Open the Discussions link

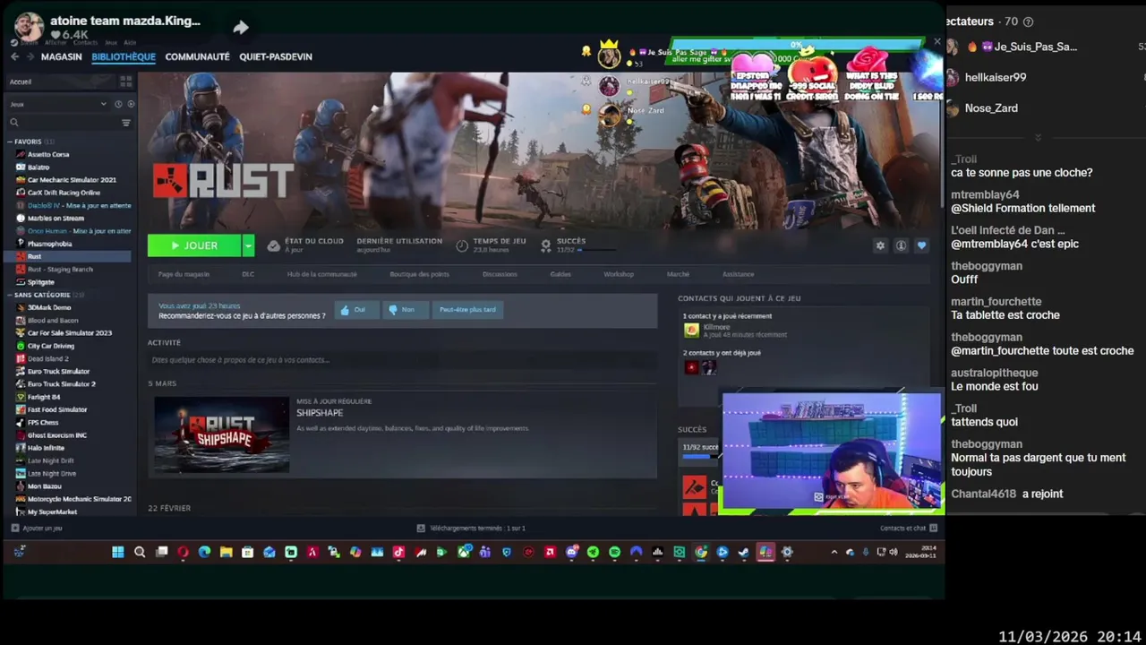tap(500, 274)
